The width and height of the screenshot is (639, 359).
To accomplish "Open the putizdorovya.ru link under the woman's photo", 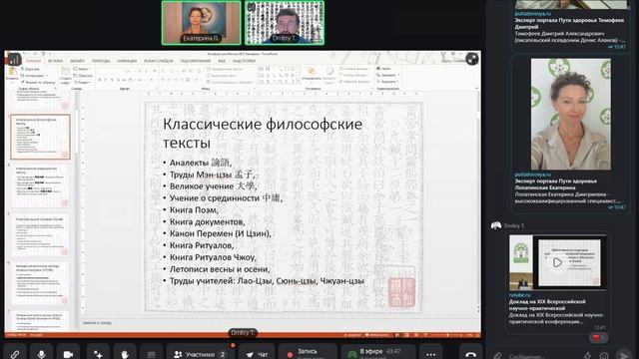I will click(532, 175).
